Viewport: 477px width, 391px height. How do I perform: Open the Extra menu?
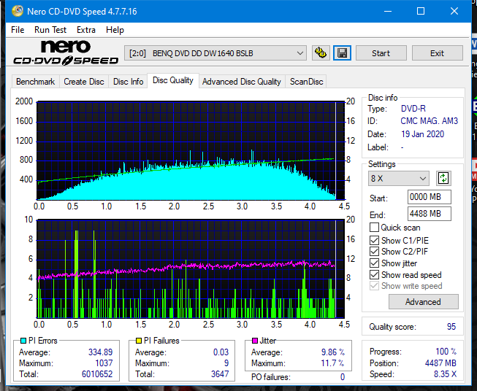point(86,30)
